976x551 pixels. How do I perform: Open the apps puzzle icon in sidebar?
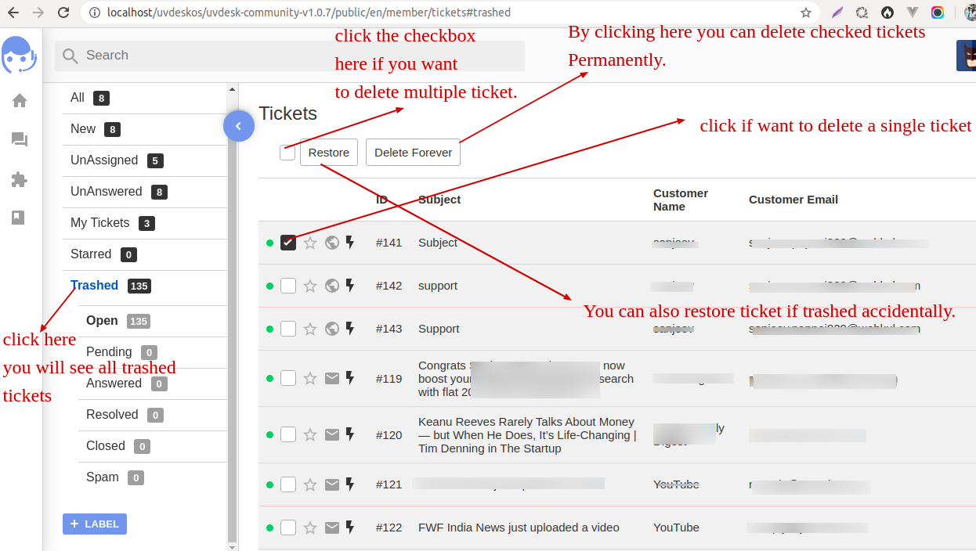[20, 179]
